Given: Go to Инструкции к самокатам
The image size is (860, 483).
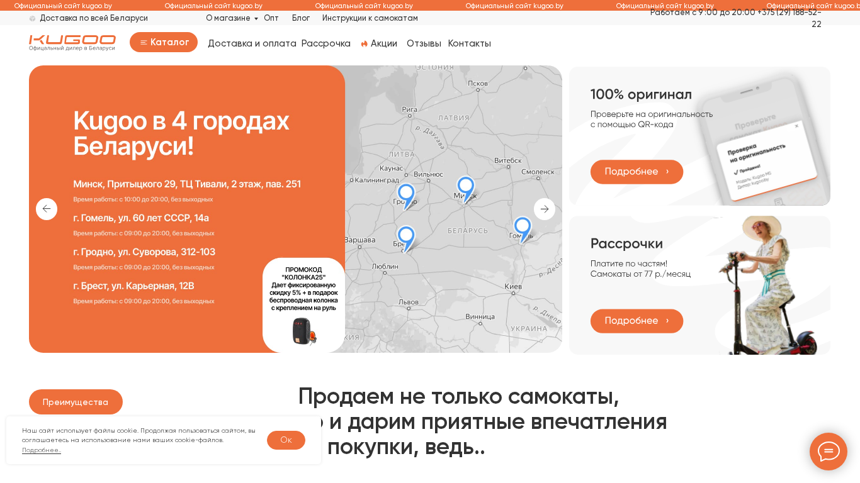Looking at the screenshot, I should click(370, 18).
